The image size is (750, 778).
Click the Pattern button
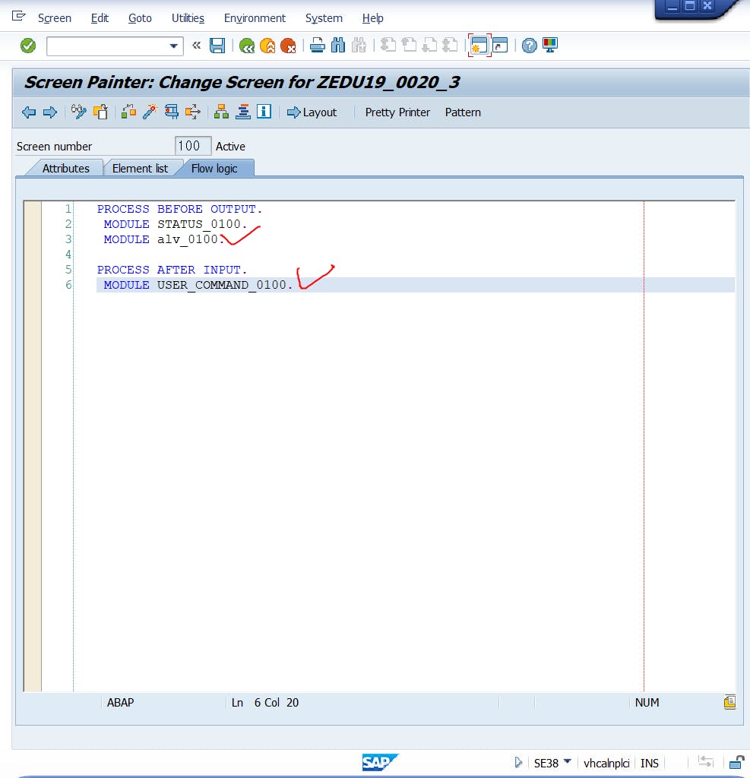(463, 112)
